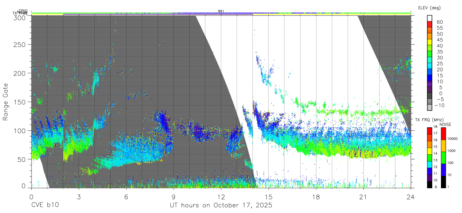
Task: Click the UT hours on October 17, 2025 caption
Action: [220, 205]
